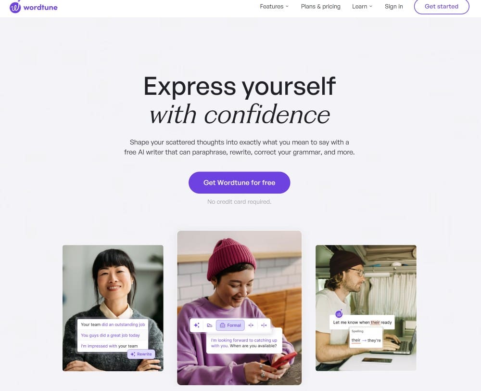Click the Wordtune logo in the header

[34, 7]
